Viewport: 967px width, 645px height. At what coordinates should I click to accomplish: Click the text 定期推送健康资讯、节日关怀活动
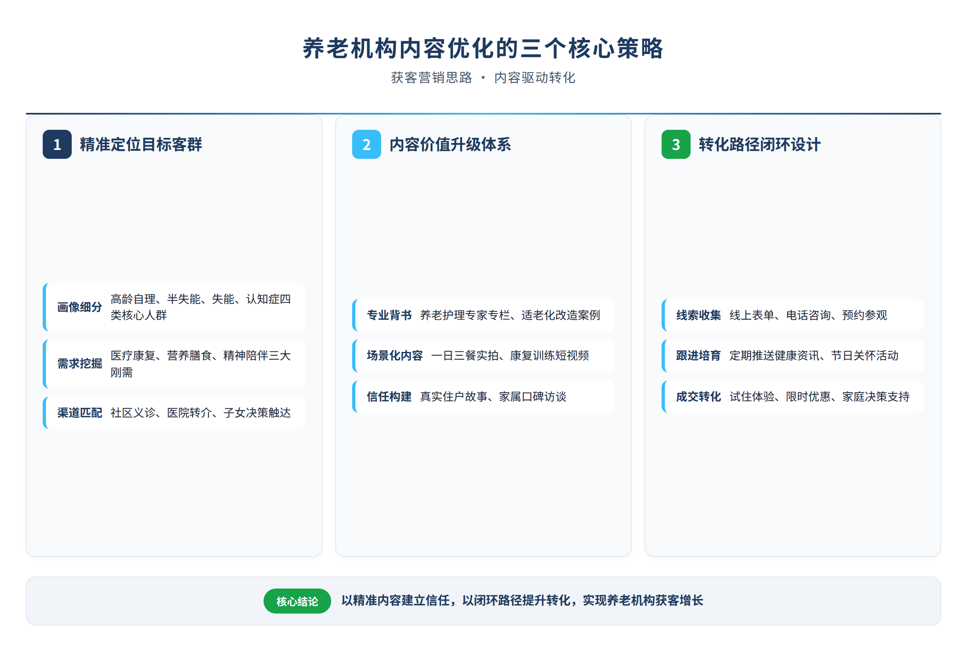click(814, 356)
